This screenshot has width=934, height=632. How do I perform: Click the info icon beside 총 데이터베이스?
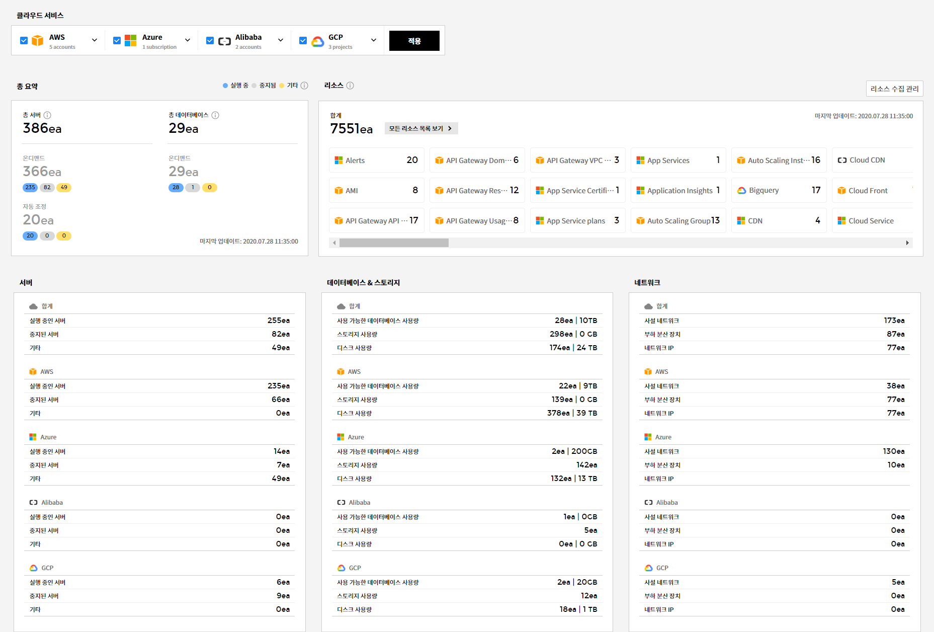coord(215,115)
